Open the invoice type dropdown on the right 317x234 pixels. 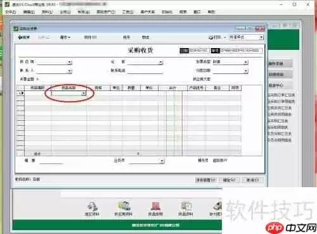(245, 62)
